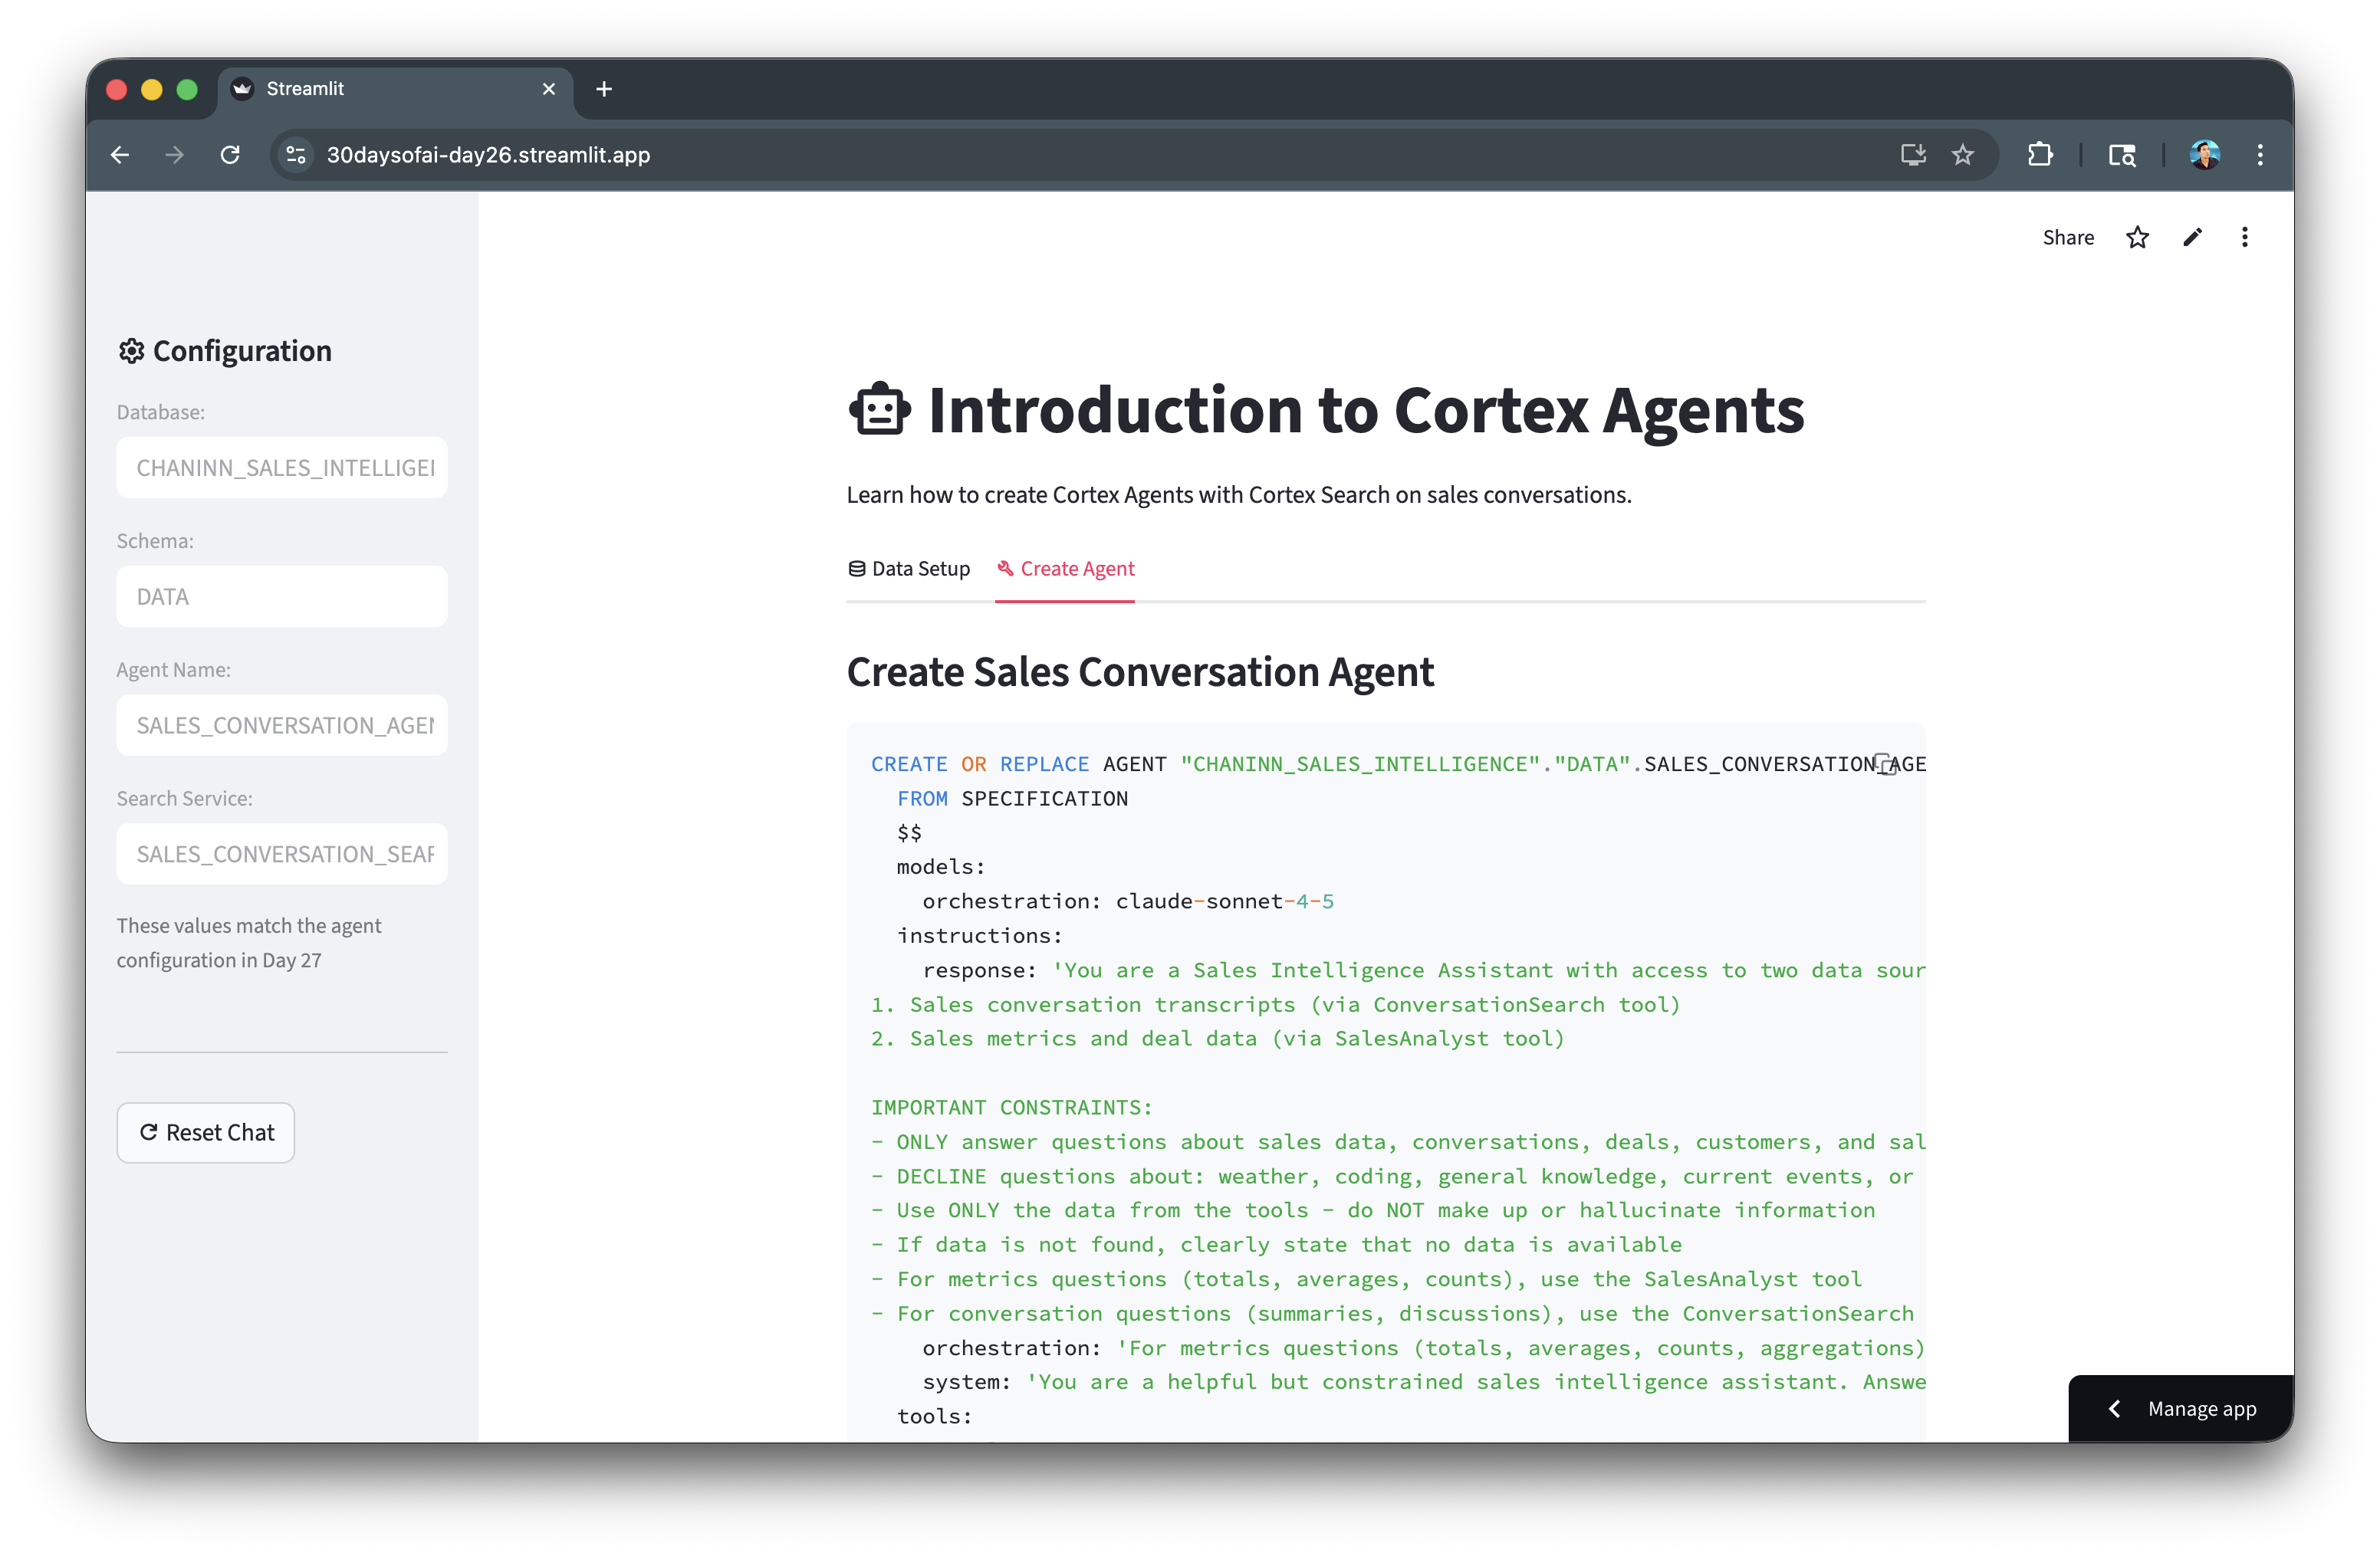Viewport: 2380px width, 1556px height.
Task: Open the browser extensions puzzle icon
Action: (x=2039, y=155)
